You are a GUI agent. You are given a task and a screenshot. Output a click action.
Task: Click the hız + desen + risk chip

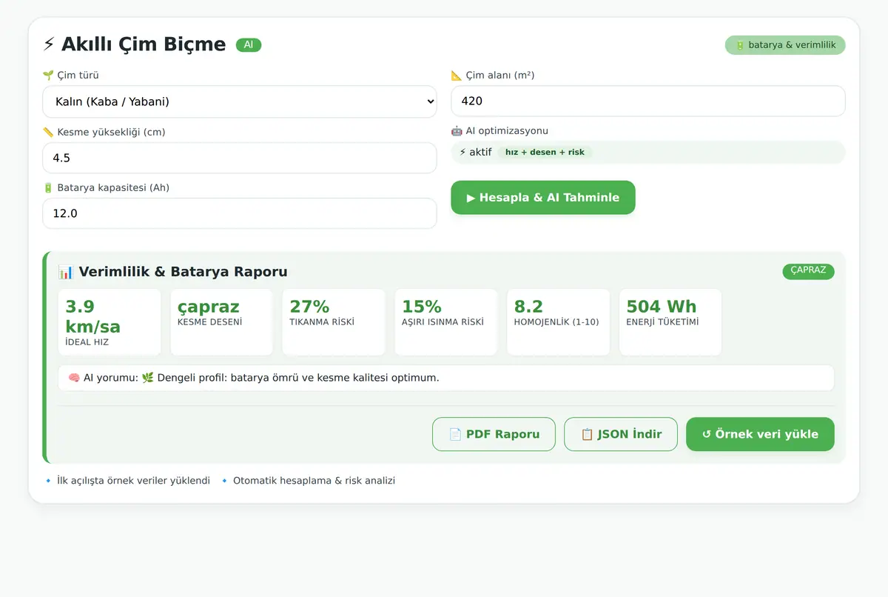[x=545, y=153]
